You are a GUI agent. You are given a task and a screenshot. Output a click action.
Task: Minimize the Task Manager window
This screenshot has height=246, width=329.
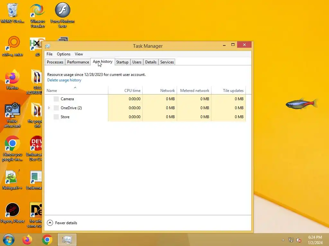[224, 45]
